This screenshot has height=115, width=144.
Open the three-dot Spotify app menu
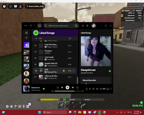click(26, 26)
